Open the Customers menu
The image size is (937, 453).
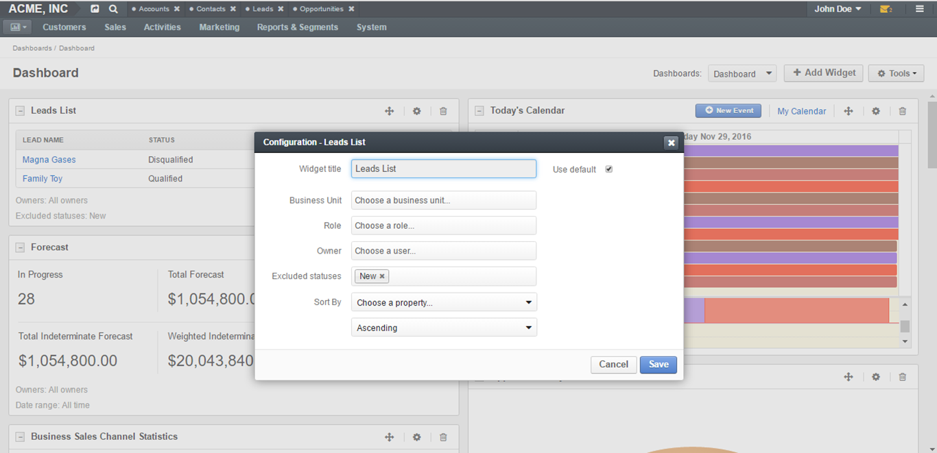(x=64, y=27)
